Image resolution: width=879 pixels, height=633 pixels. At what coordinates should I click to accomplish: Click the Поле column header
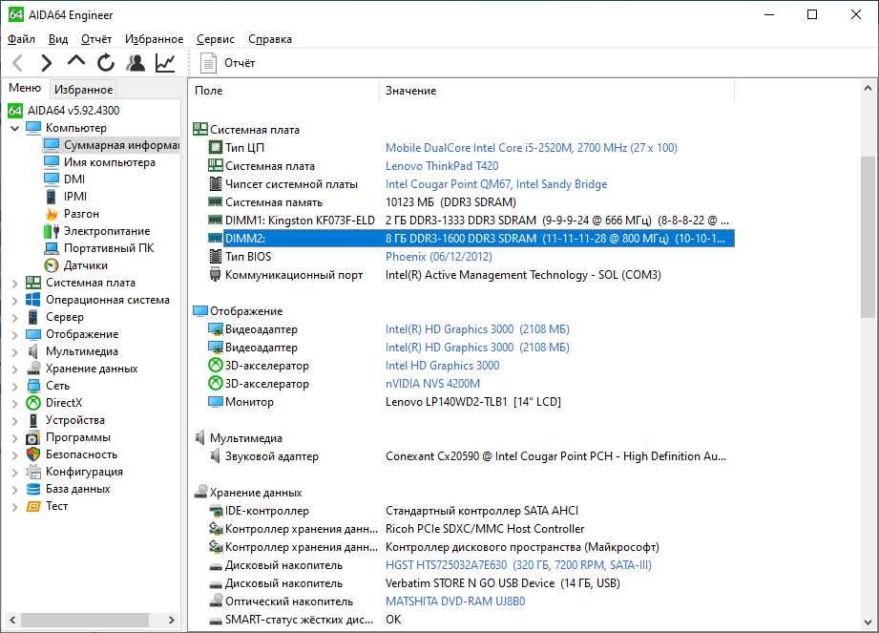pyautogui.click(x=284, y=91)
